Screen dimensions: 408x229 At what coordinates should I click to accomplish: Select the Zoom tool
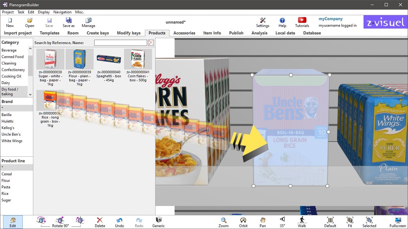click(223, 222)
